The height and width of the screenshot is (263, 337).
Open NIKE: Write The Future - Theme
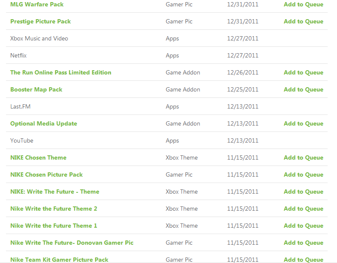tap(55, 192)
